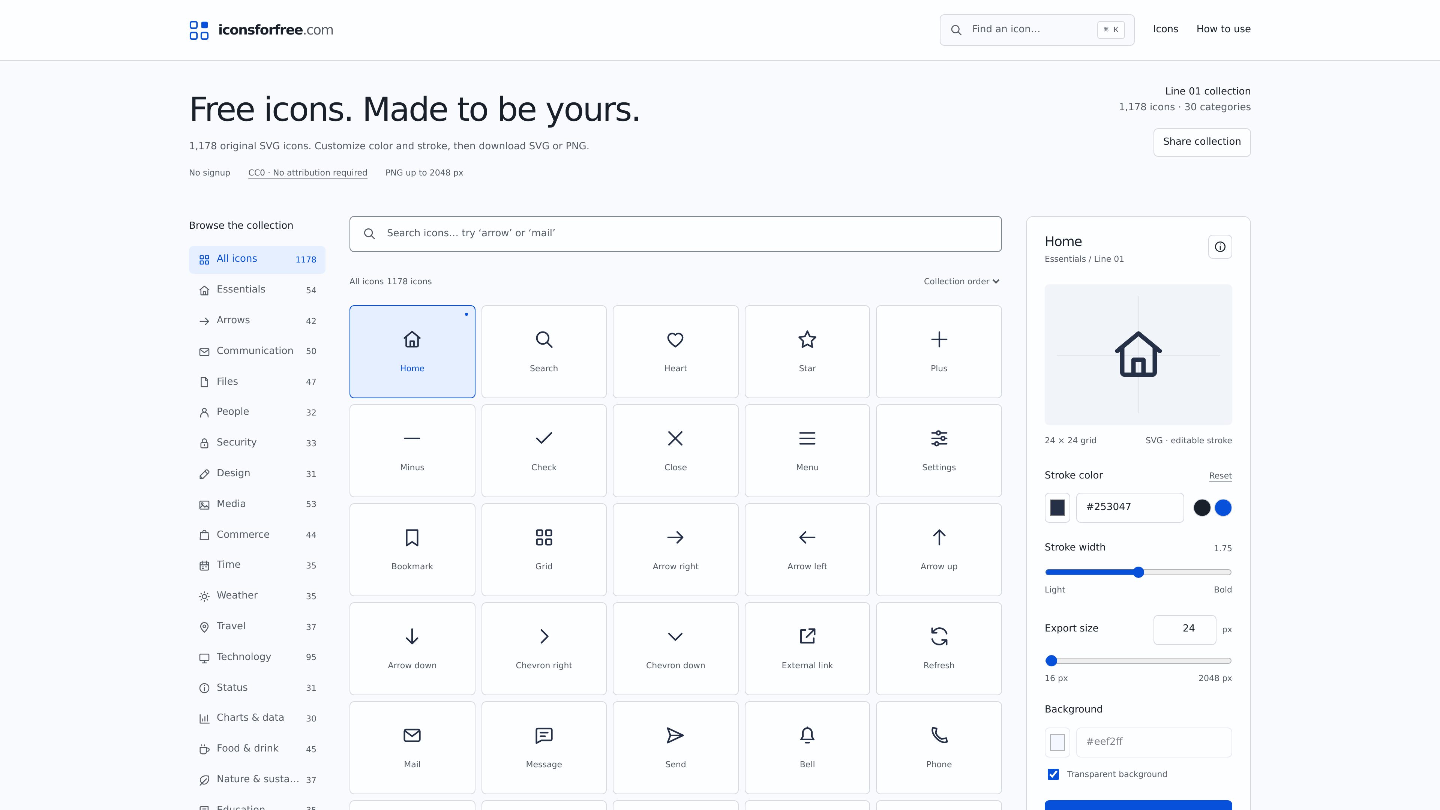Select the Check icon tile
This screenshot has height=810, width=1440.
pos(544,450)
